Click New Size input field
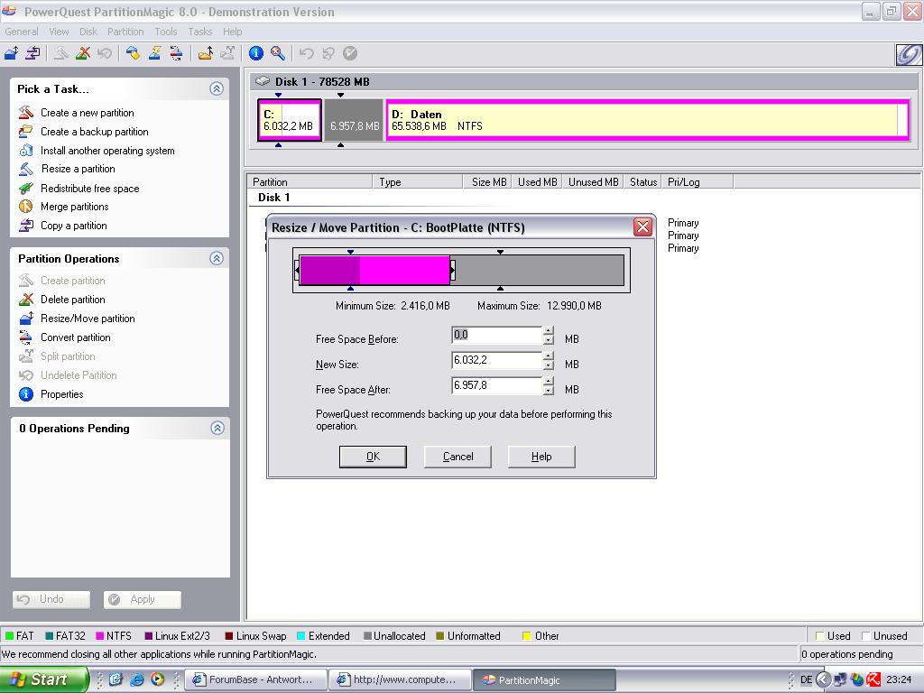Image resolution: width=924 pixels, height=693 pixels. (497, 361)
